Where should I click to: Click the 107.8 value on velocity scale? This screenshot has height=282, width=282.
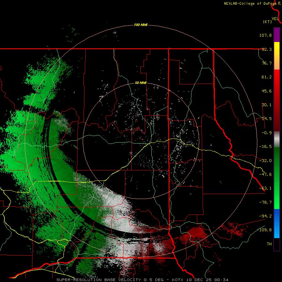tap(265, 35)
